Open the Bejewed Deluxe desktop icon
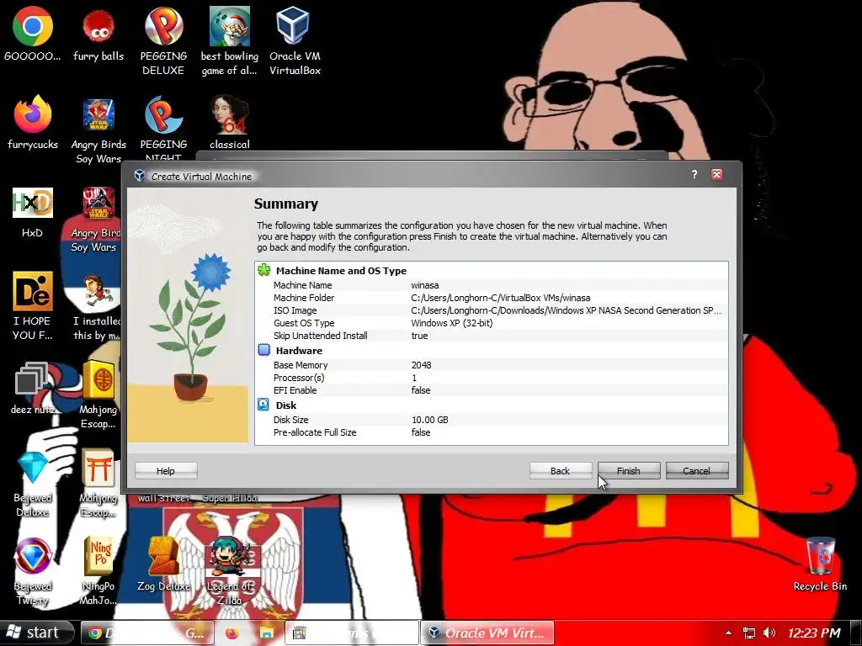The height and width of the screenshot is (646, 862). tap(33, 484)
